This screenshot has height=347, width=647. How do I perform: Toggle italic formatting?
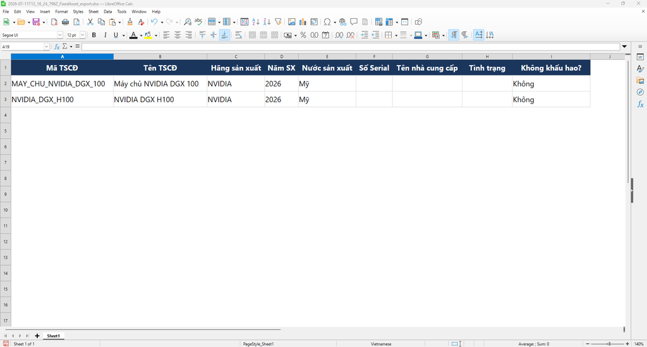point(106,35)
